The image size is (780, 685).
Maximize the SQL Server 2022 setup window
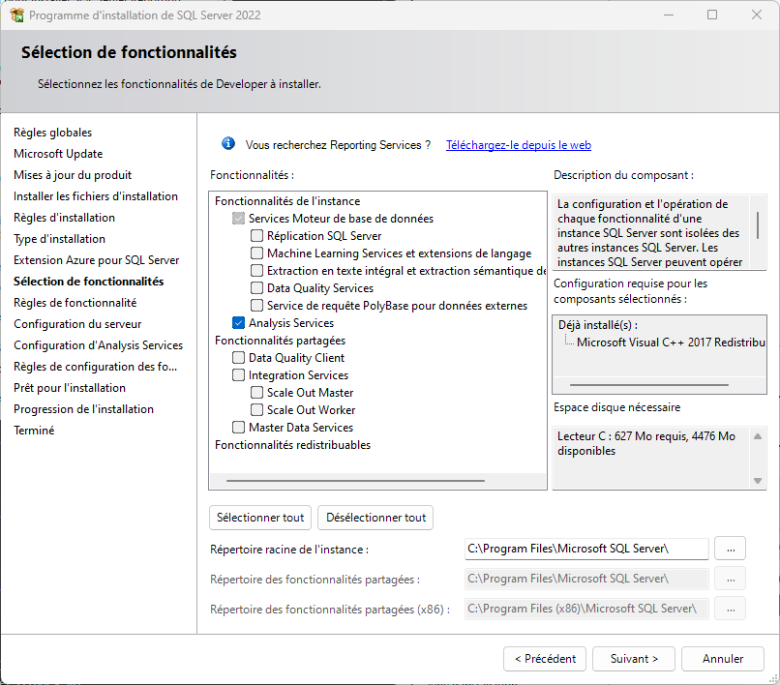pyautogui.click(x=712, y=15)
